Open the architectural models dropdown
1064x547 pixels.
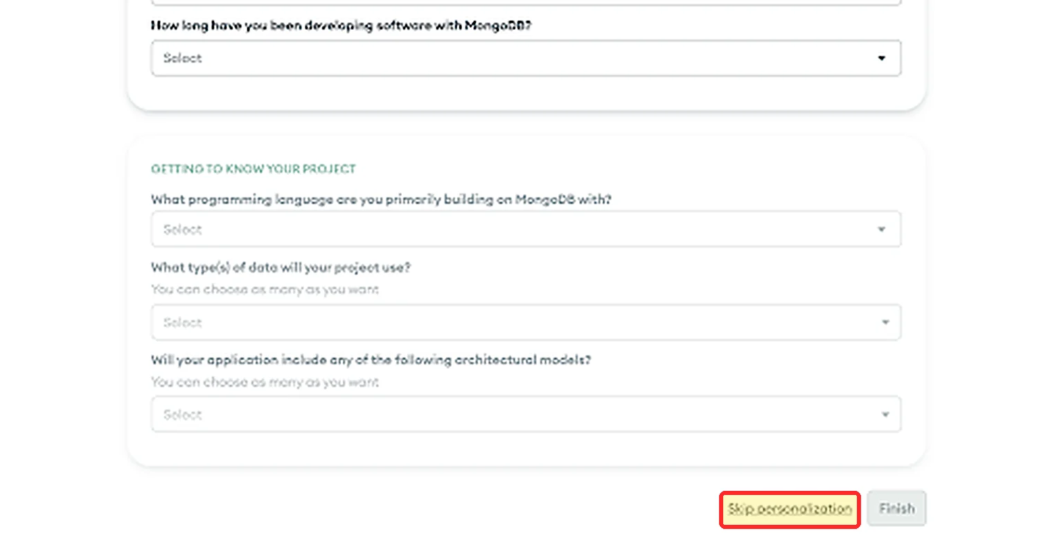point(526,415)
